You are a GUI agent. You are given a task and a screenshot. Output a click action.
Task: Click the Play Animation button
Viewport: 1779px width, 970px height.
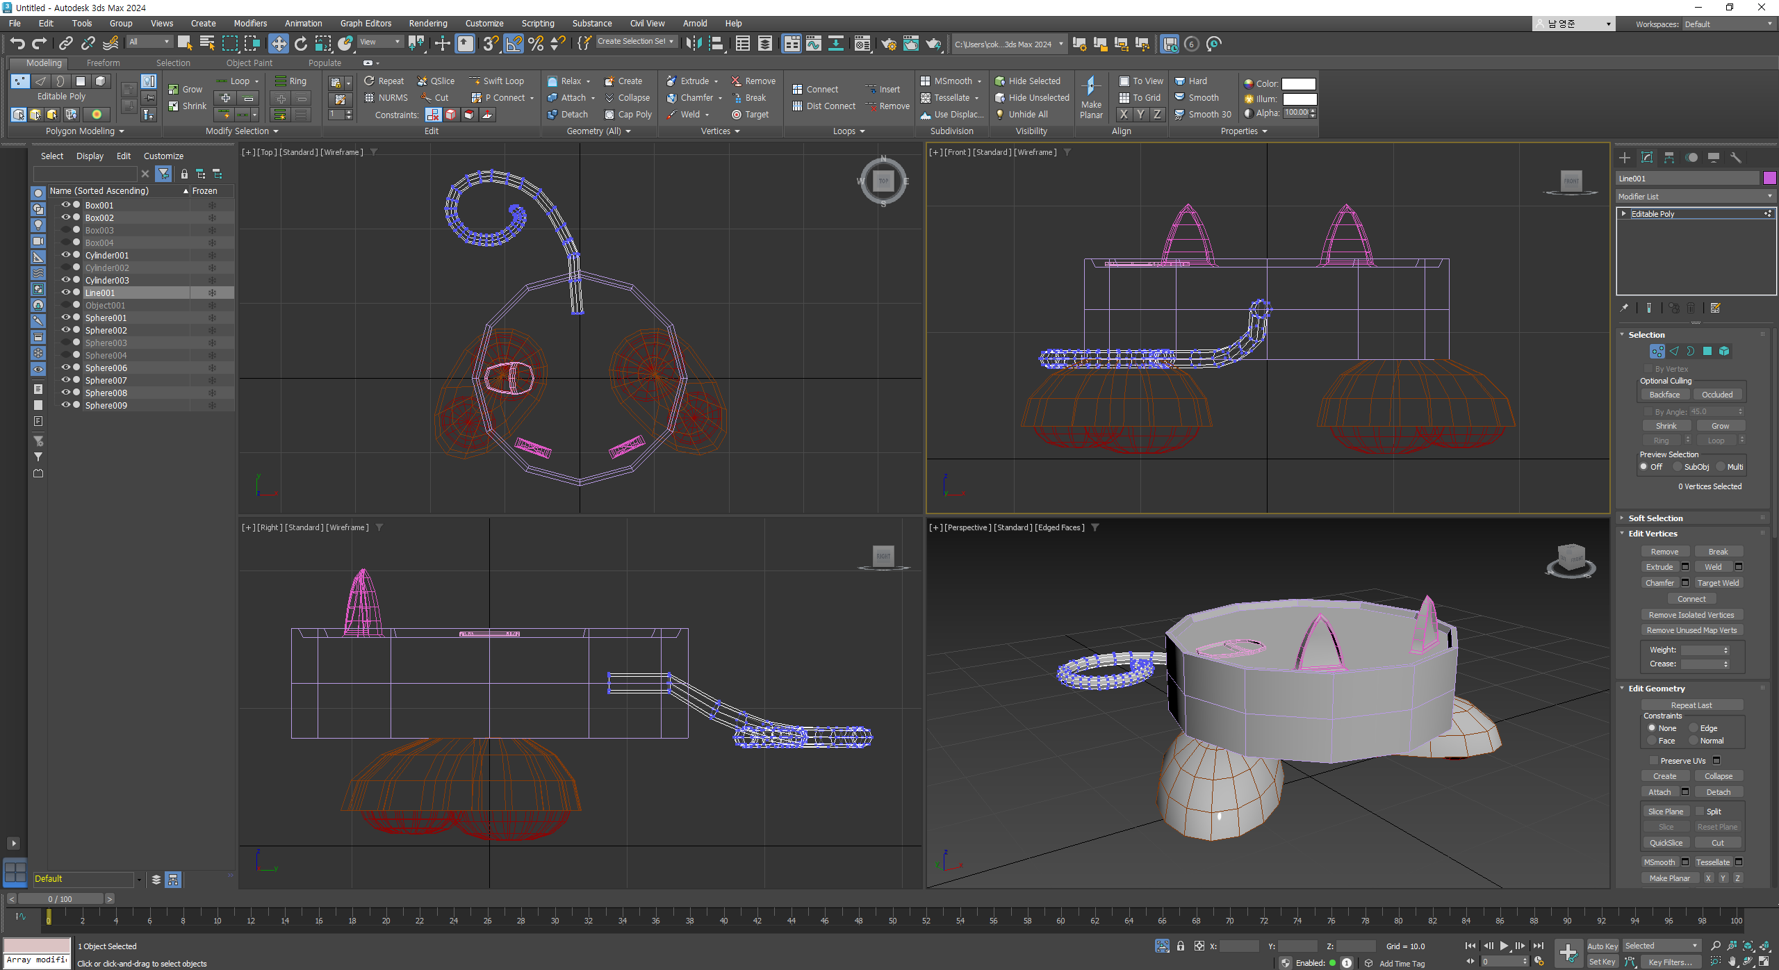coord(1504,946)
